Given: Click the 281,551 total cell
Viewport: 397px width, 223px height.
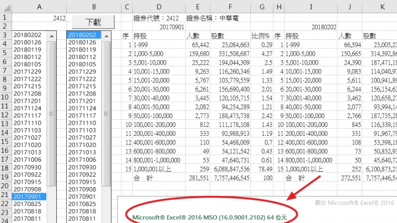Looking at the screenshot, I should 199,178.
